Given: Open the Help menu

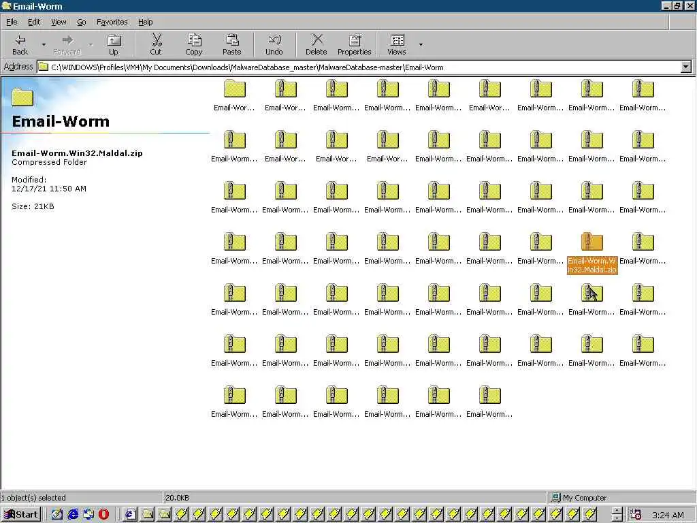Looking at the screenshot, I should [145, 22].
